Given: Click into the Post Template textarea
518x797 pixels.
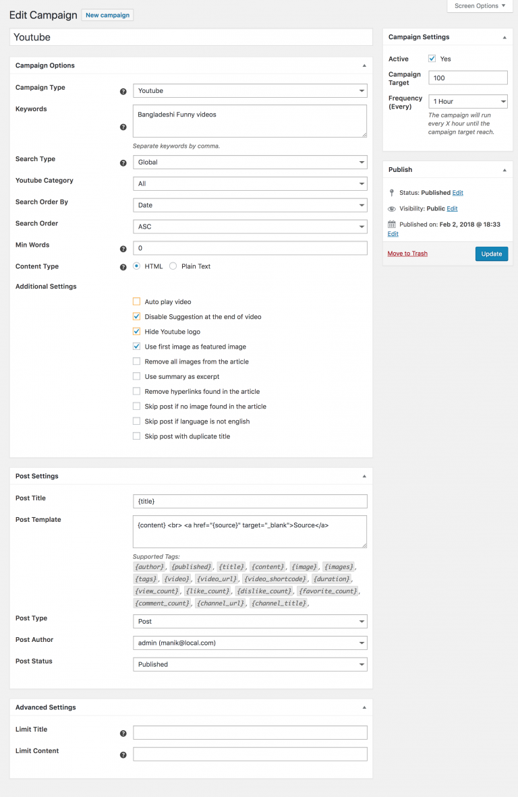Looking at the screenshot, I should coord(250,532).
